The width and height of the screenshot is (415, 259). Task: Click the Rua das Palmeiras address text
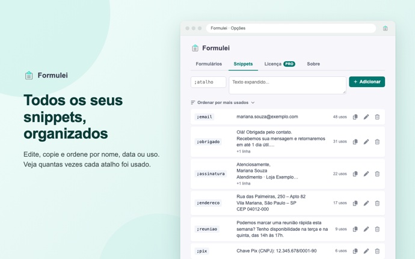[x=271, y=203]
